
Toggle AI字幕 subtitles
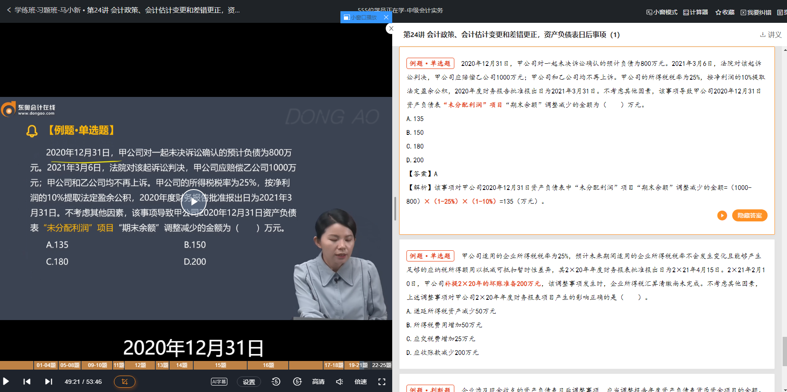click(x=219, y=382)
